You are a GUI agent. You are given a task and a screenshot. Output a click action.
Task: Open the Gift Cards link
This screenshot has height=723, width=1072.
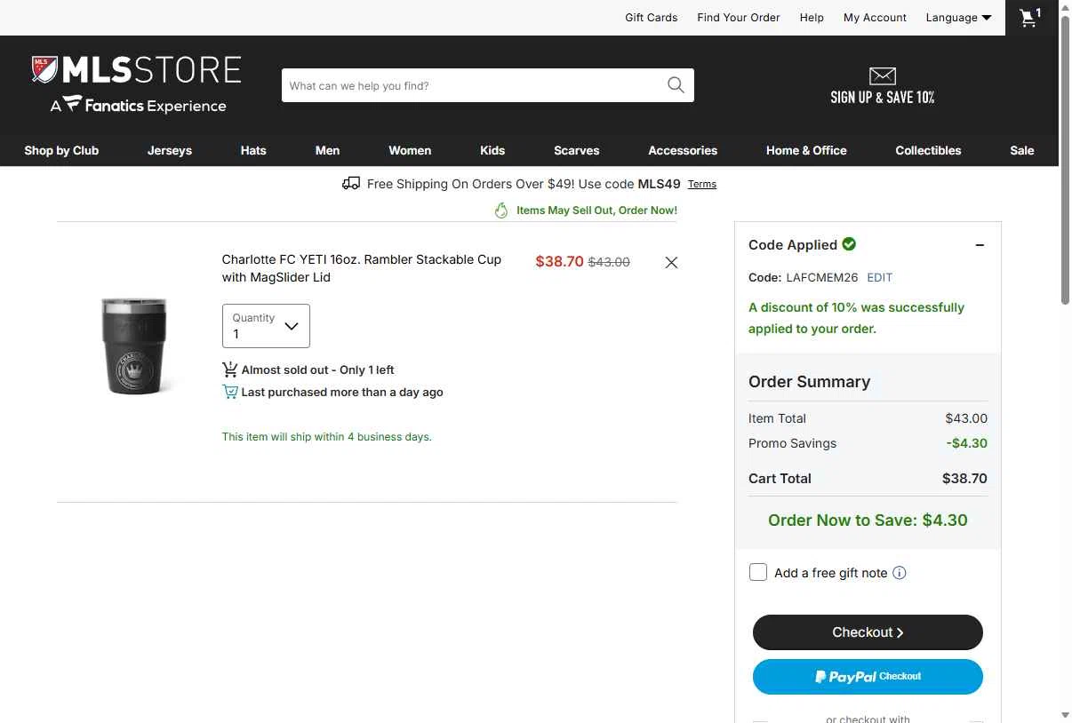coord(652,18)
